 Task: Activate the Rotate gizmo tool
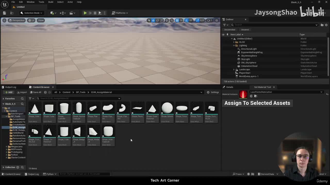(x=157, y=20)
